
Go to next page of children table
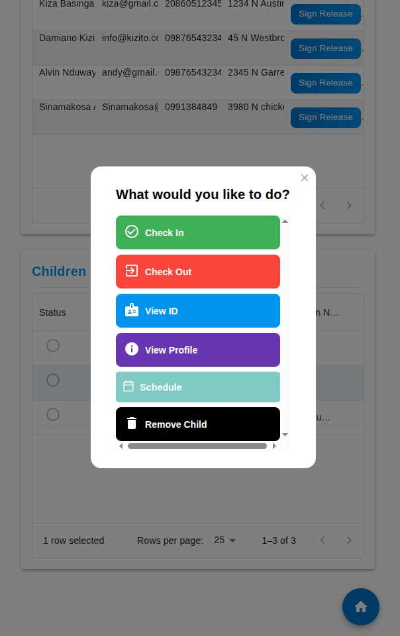pyautogui.click(x=349, y=541)
